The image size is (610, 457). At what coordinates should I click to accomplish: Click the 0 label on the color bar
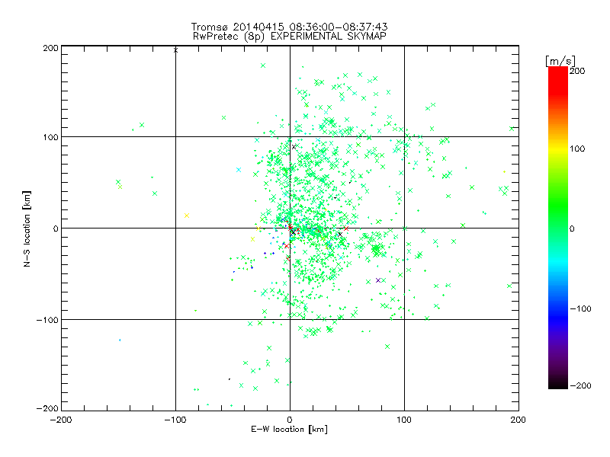572,229
